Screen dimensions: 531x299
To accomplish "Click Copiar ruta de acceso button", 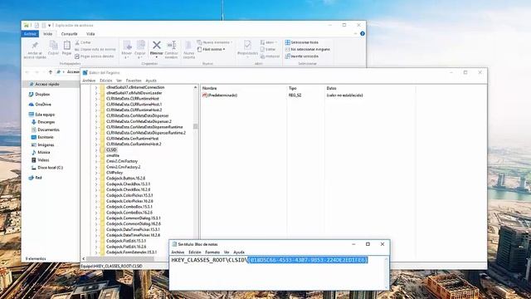I will [95, 50].
